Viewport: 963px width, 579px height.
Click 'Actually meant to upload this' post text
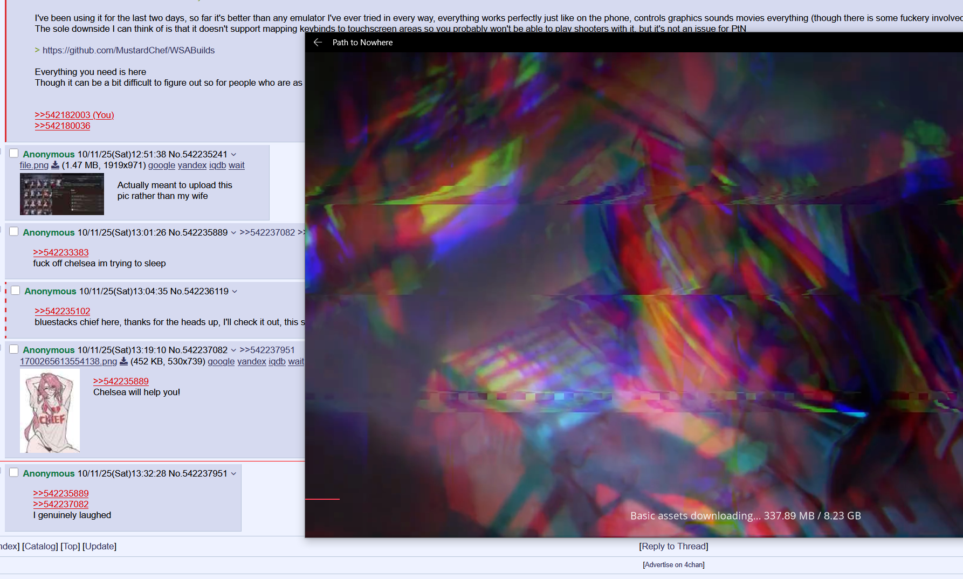(175, 185)
